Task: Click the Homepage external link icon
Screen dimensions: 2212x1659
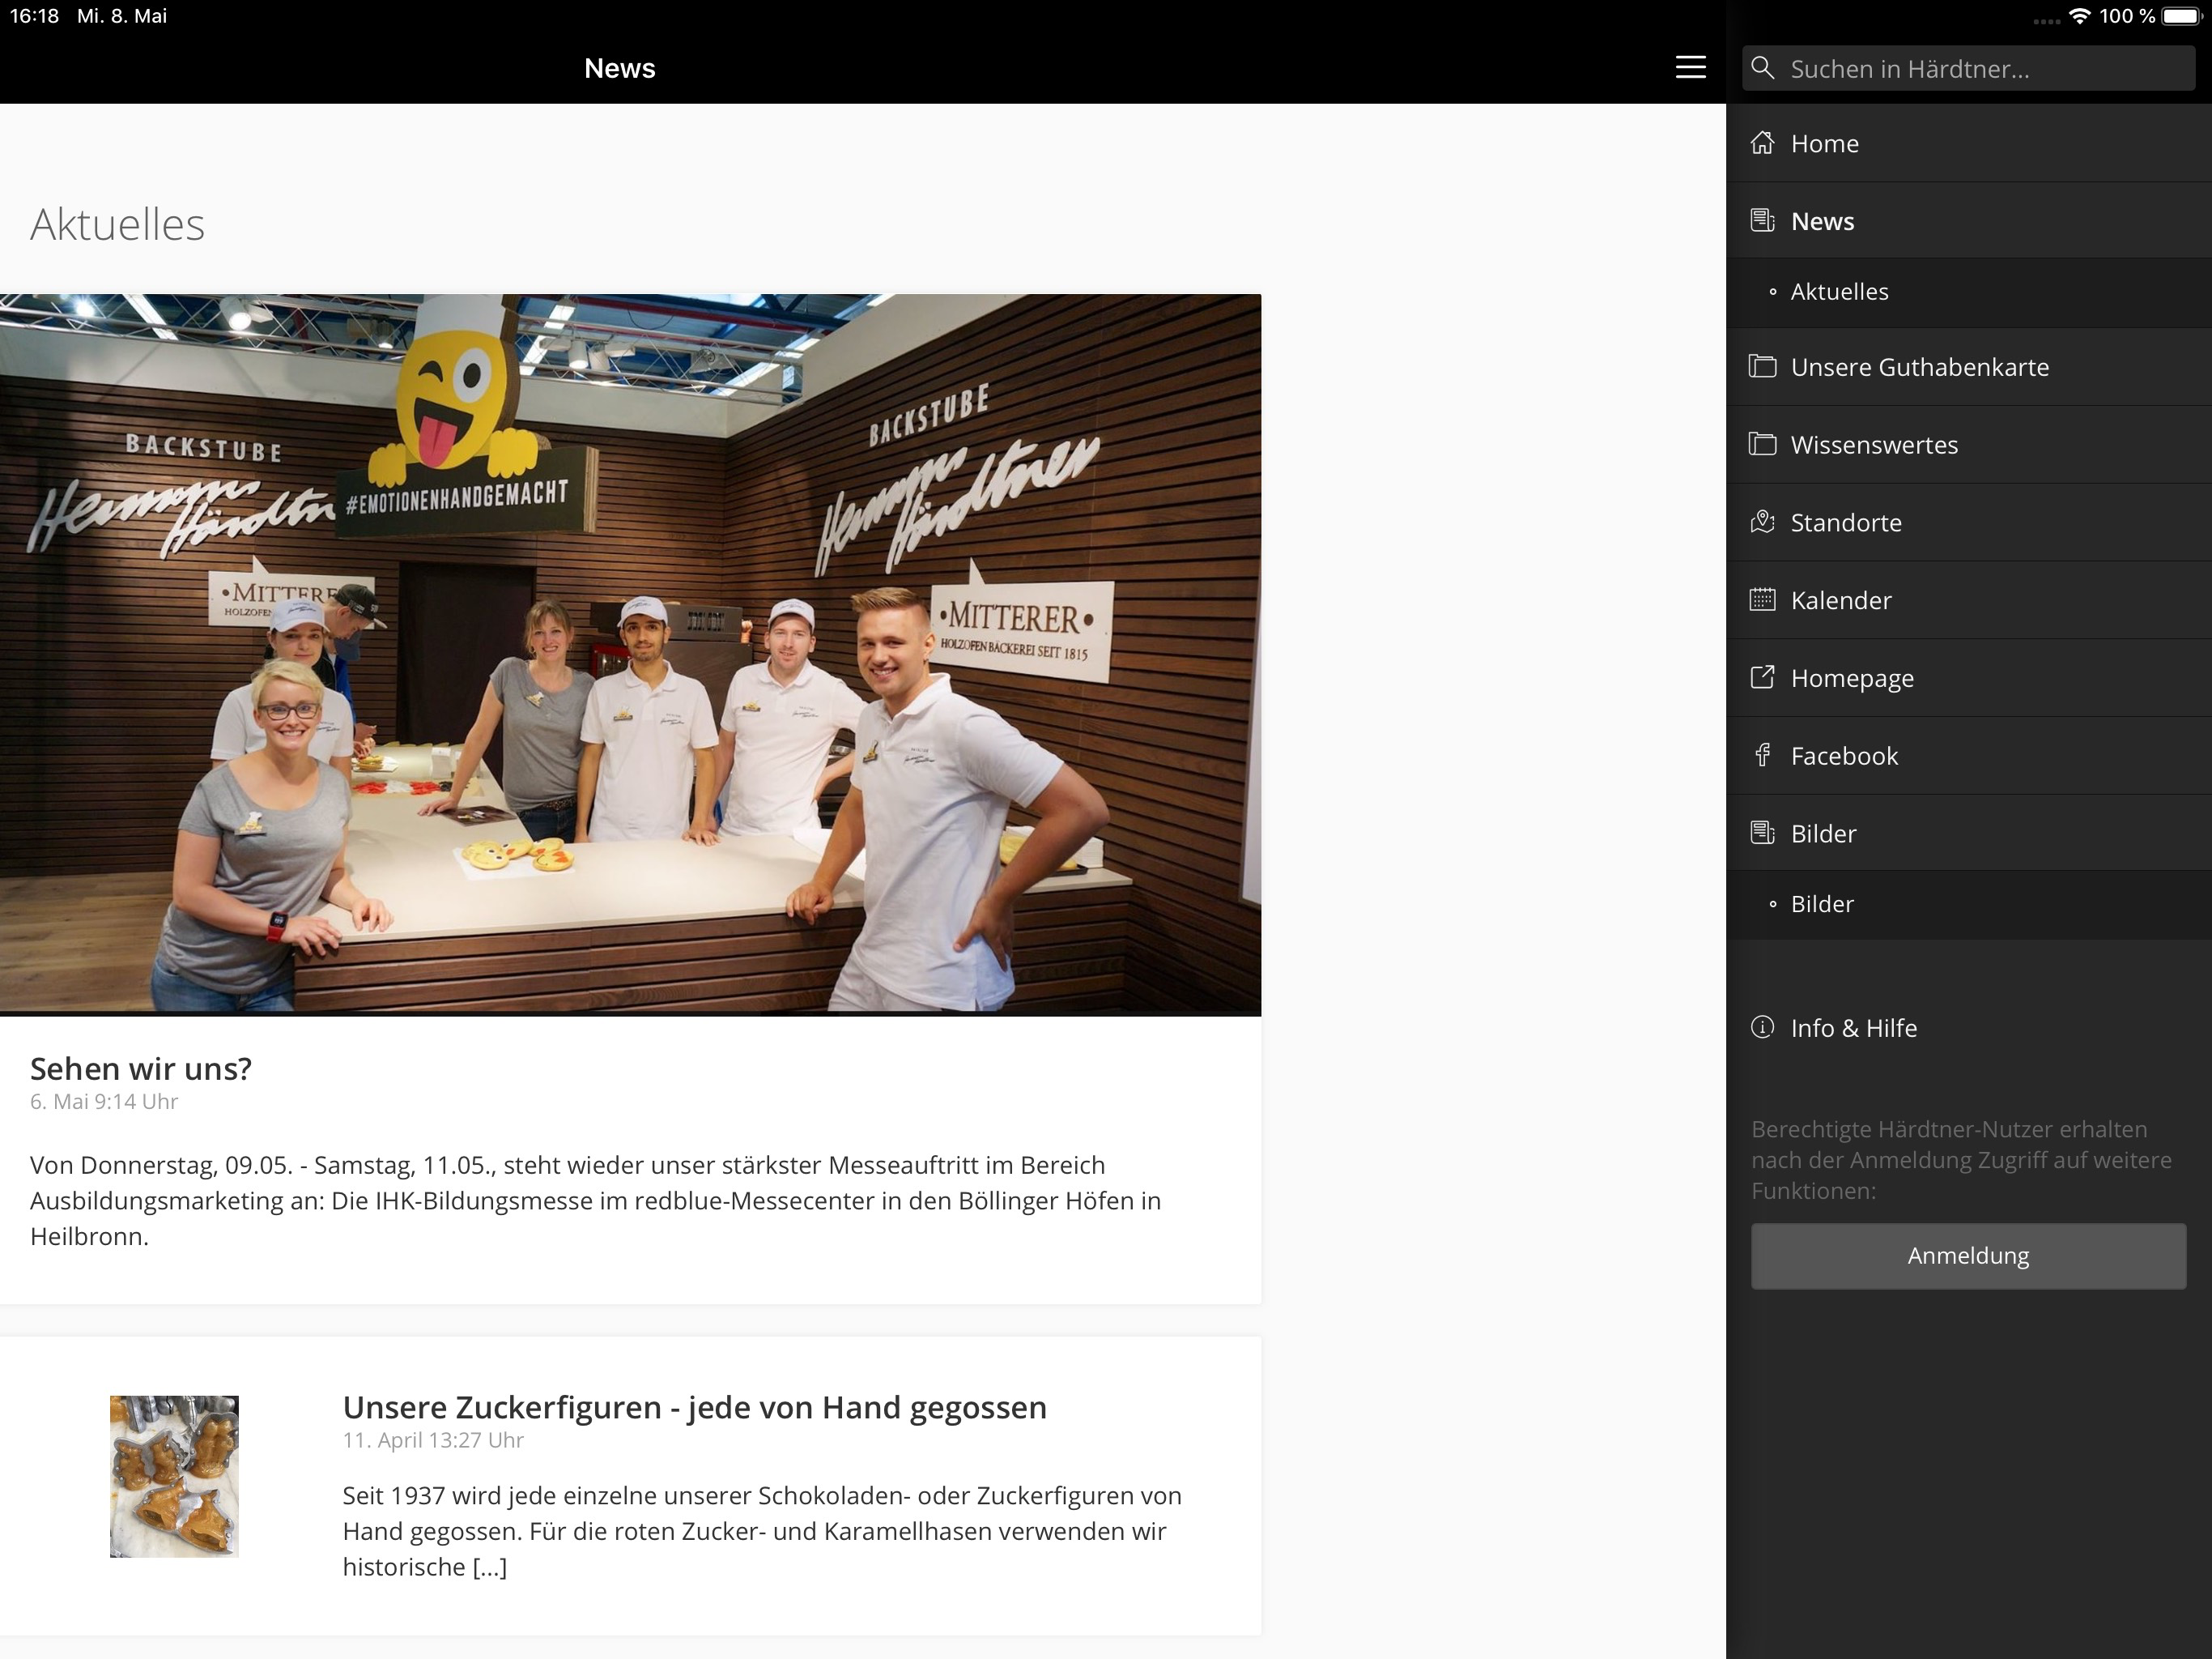Action: coord(1762,677)
